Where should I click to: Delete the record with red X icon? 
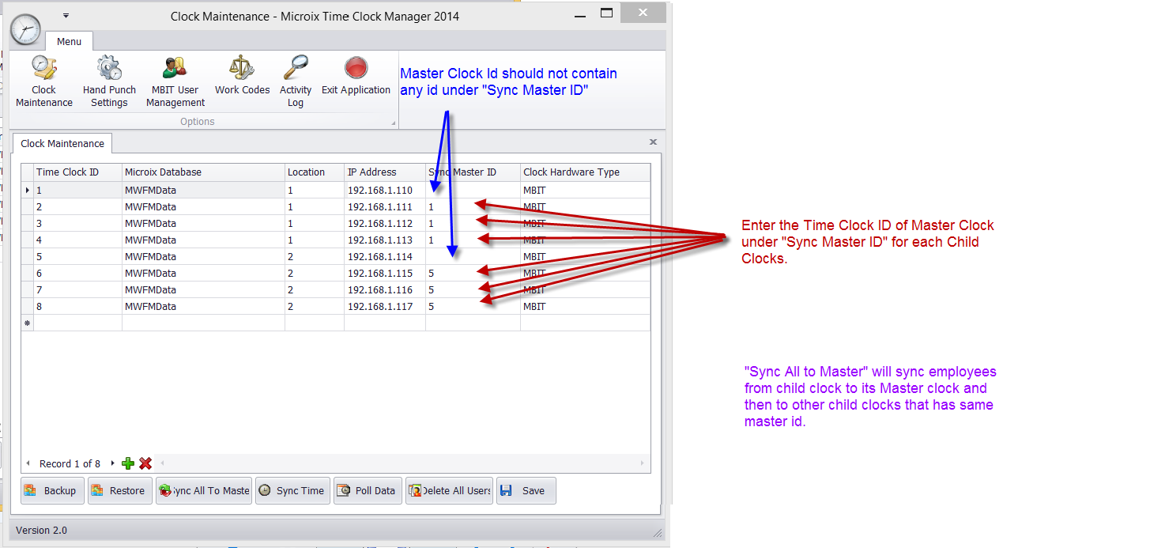click(145, 463)
